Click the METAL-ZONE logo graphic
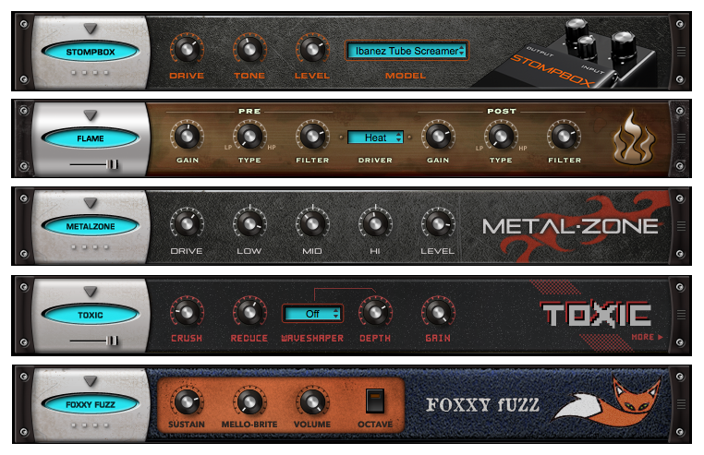The image size is (704, 455). pyautogui.click(x=571, y=226)
